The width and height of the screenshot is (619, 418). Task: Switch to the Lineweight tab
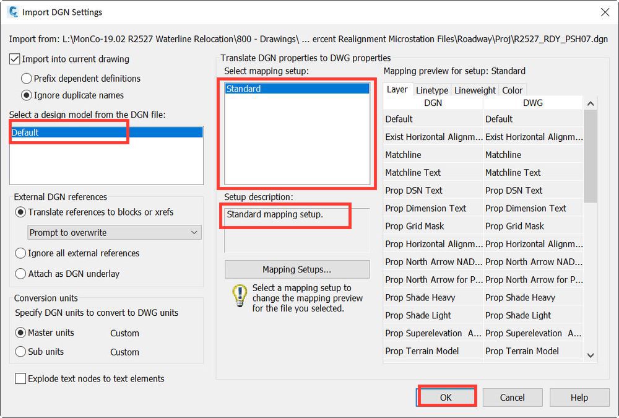click(474, 90)
